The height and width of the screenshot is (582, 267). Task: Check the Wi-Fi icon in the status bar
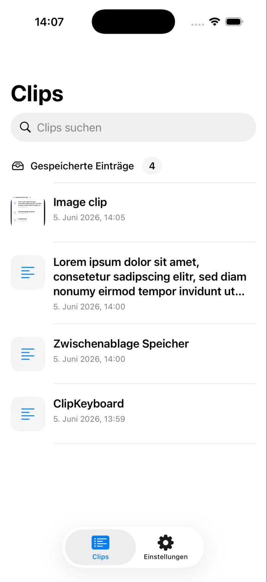(x=215, y=22)
